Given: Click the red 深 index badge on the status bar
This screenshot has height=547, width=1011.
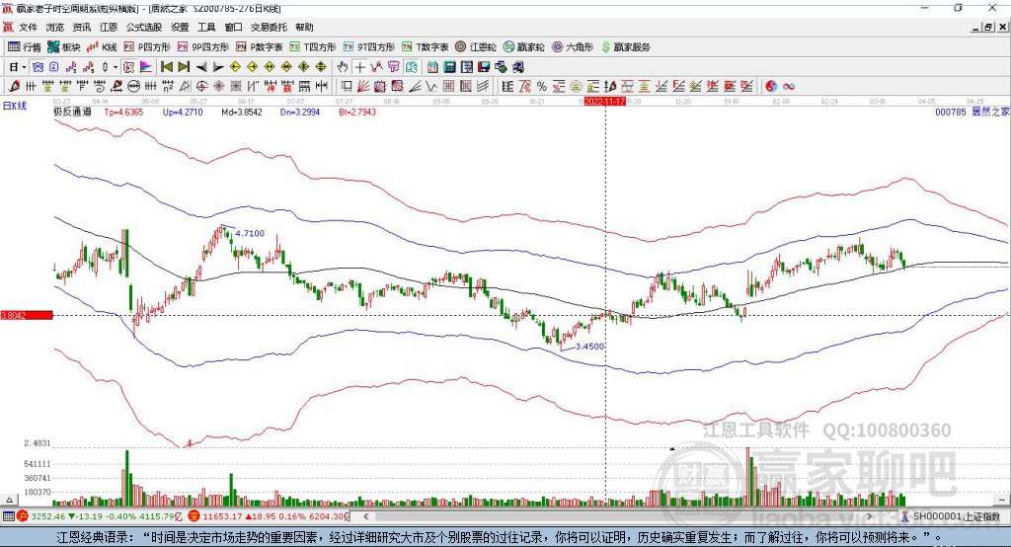Looking at the screenshot, I should [x=194, y=516].
